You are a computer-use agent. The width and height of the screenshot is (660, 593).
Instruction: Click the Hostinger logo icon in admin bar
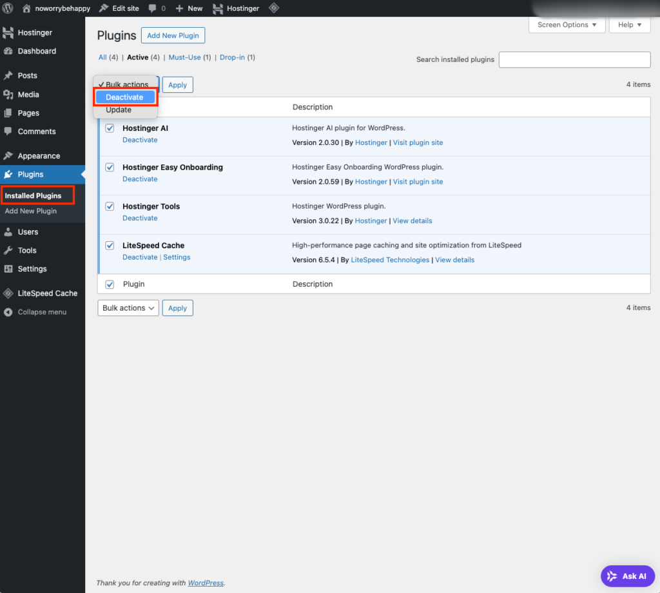click(x=218, y=8)
